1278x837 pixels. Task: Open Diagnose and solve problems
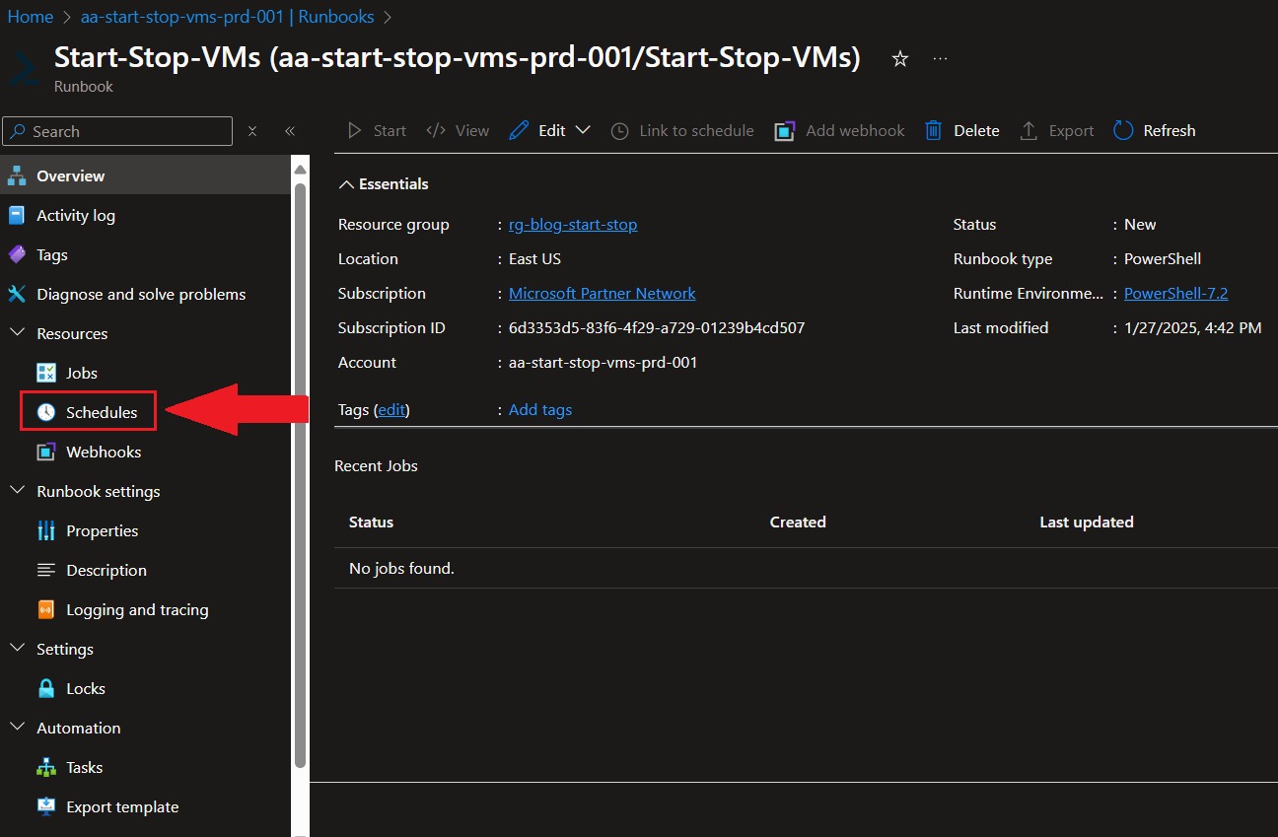pos(140,294)
